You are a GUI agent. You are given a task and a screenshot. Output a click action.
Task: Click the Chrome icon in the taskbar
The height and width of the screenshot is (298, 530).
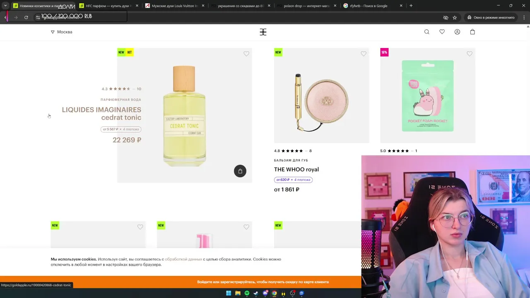274,293
